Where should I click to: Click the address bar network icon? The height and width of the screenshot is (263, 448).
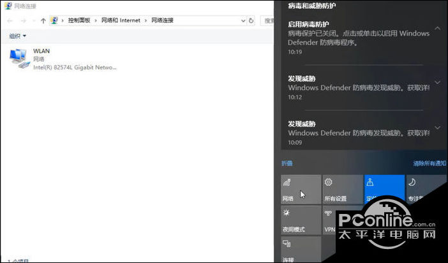click(54, 20)
